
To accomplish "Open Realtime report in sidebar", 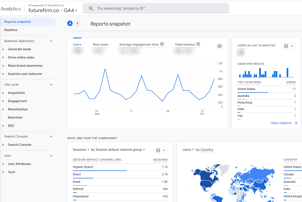I will tap(11, 30).
